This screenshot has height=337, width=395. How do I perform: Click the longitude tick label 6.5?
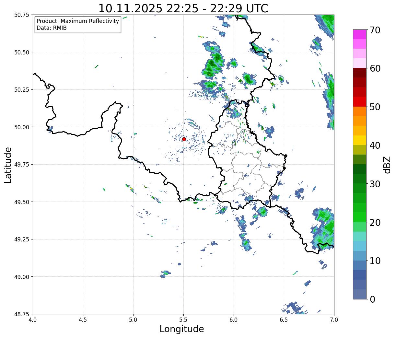pyautogui.click(x=284, y=320)
